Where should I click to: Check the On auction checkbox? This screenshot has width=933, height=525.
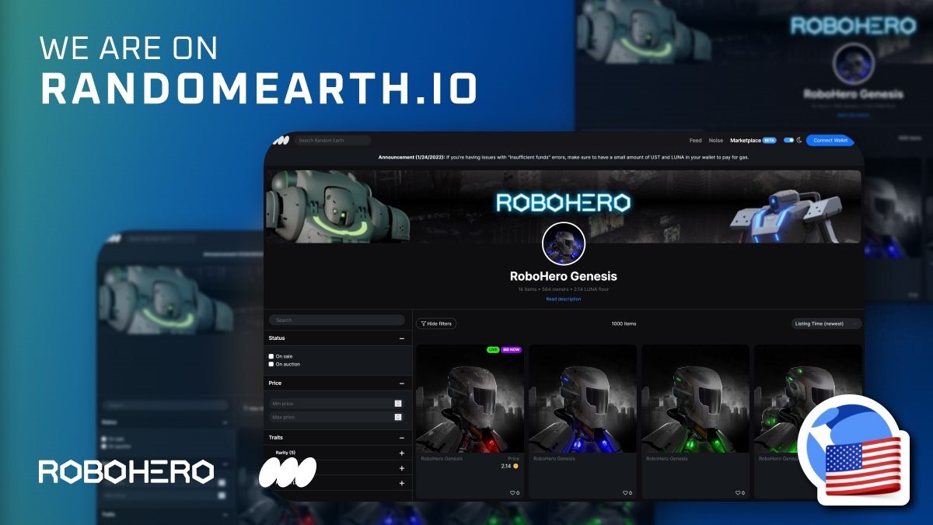click(271, 364)
